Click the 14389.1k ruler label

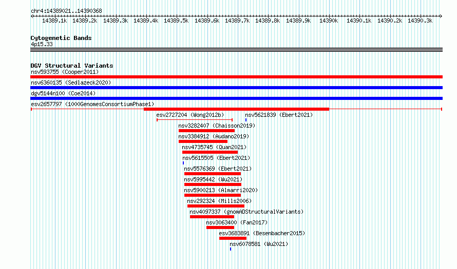[x=54, y=20]
